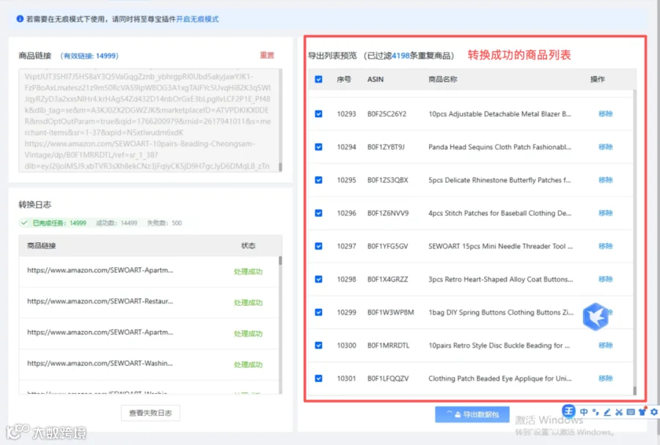Image resolution: width=660 pixels, height=445 pixels.
Task: Click 移除 for ASIN B0F1ZS3QBX
Action: [605, 180]
